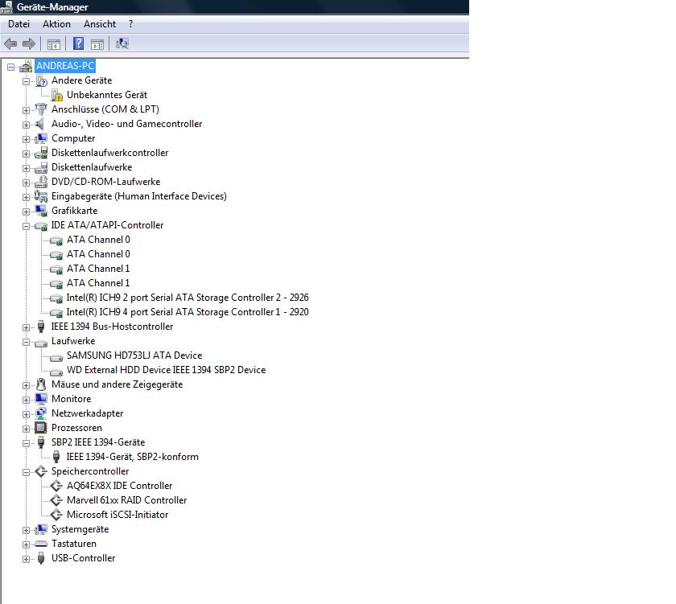Expand the Diskettenlaufwerke branch
This screenshot has width=676, height=604.
(27, 168)
